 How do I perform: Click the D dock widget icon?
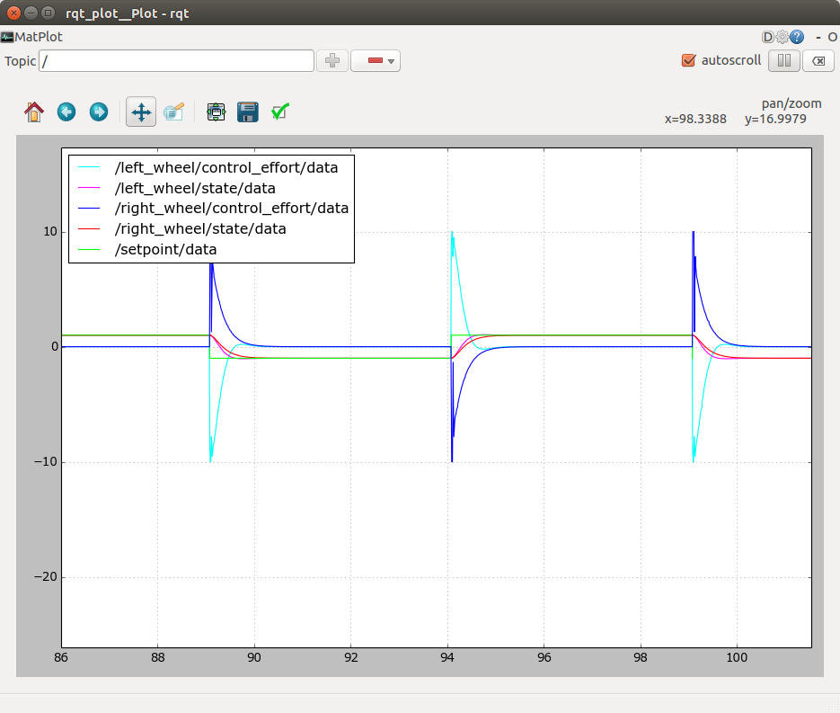tap(767, 37)
